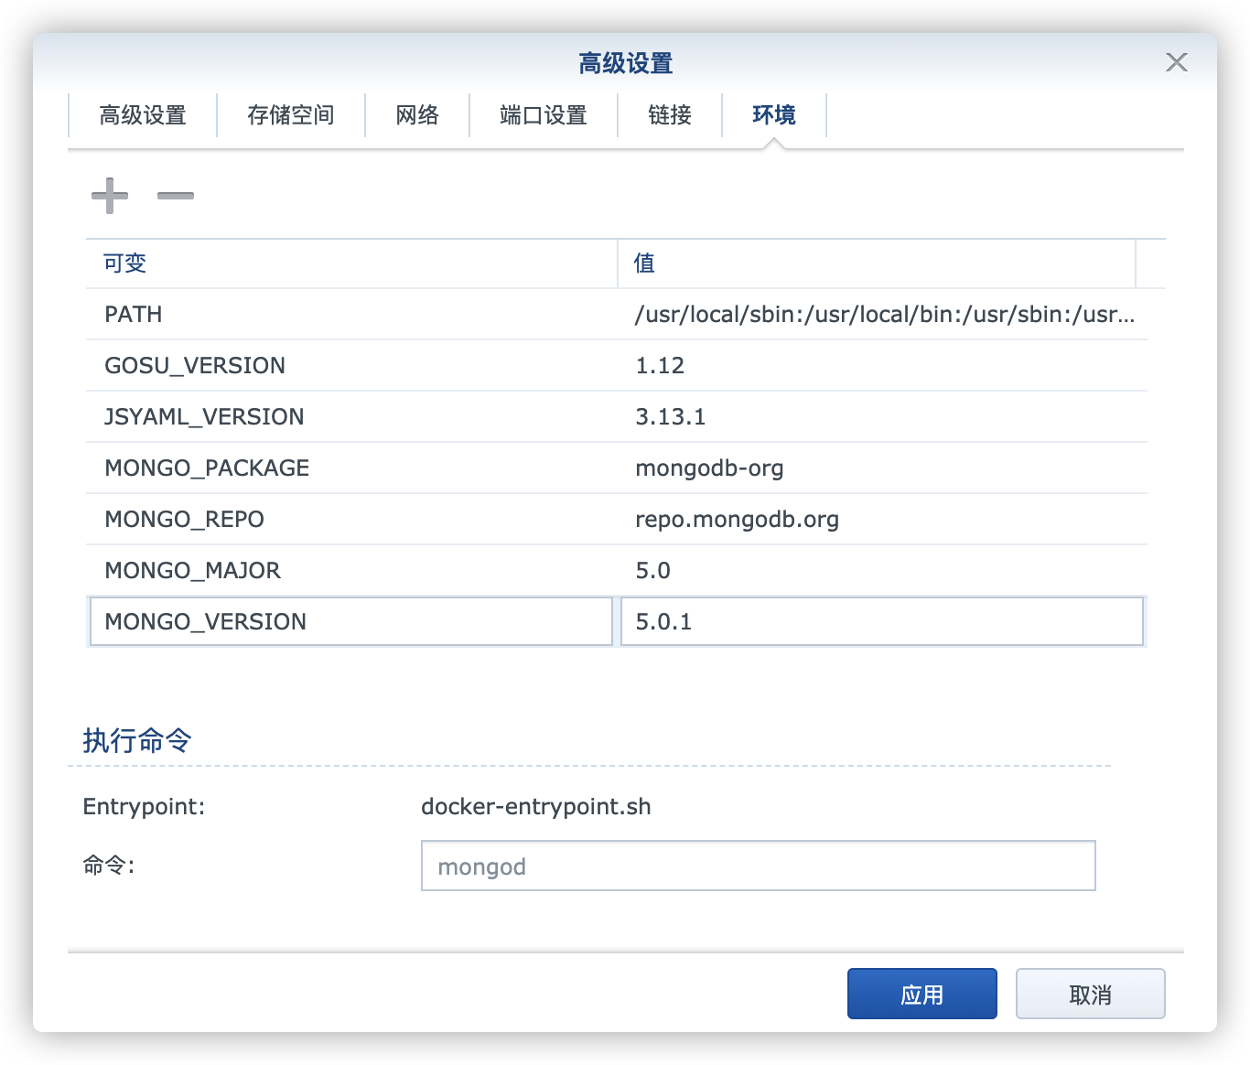Screen dimensions: 1250x1065
Task: Go to the 网络 tab
Action: 417,115
